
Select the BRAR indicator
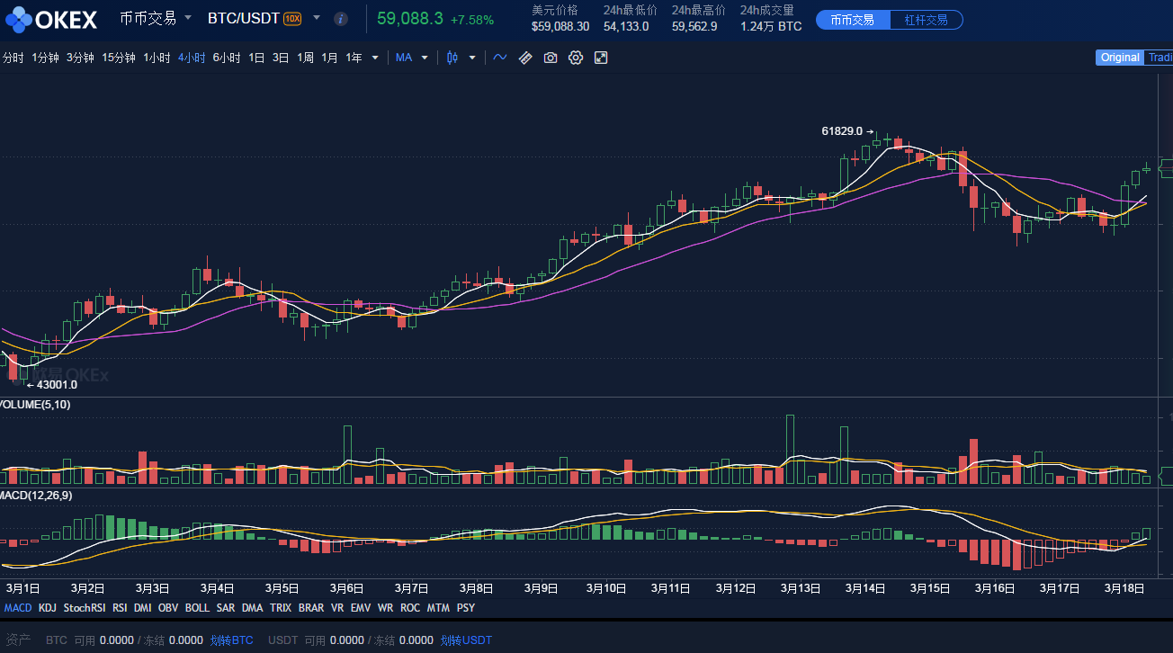coord(311,608)
